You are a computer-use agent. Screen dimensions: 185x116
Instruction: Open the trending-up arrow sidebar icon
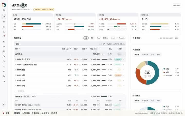click(4, 71)
